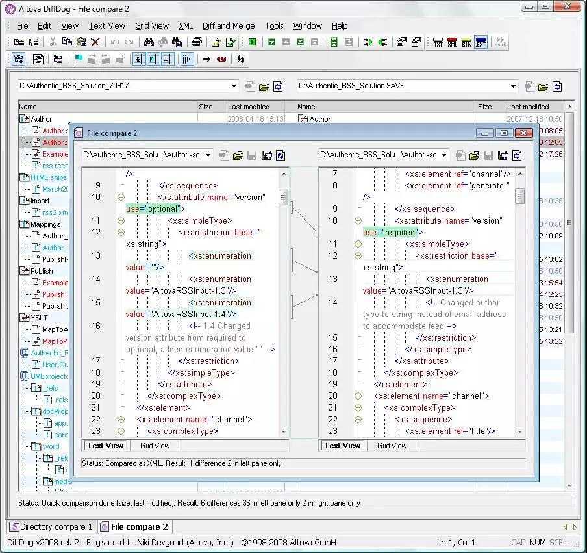This screenshot has width=587, height=553.
Task: Open file icon in right Author.xsd pane
Action: point(474,155)
